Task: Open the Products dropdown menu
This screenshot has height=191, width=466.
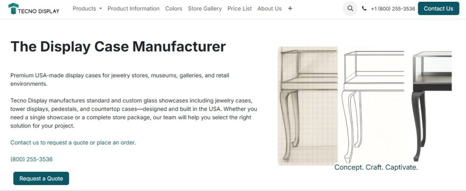Action: 87,9
